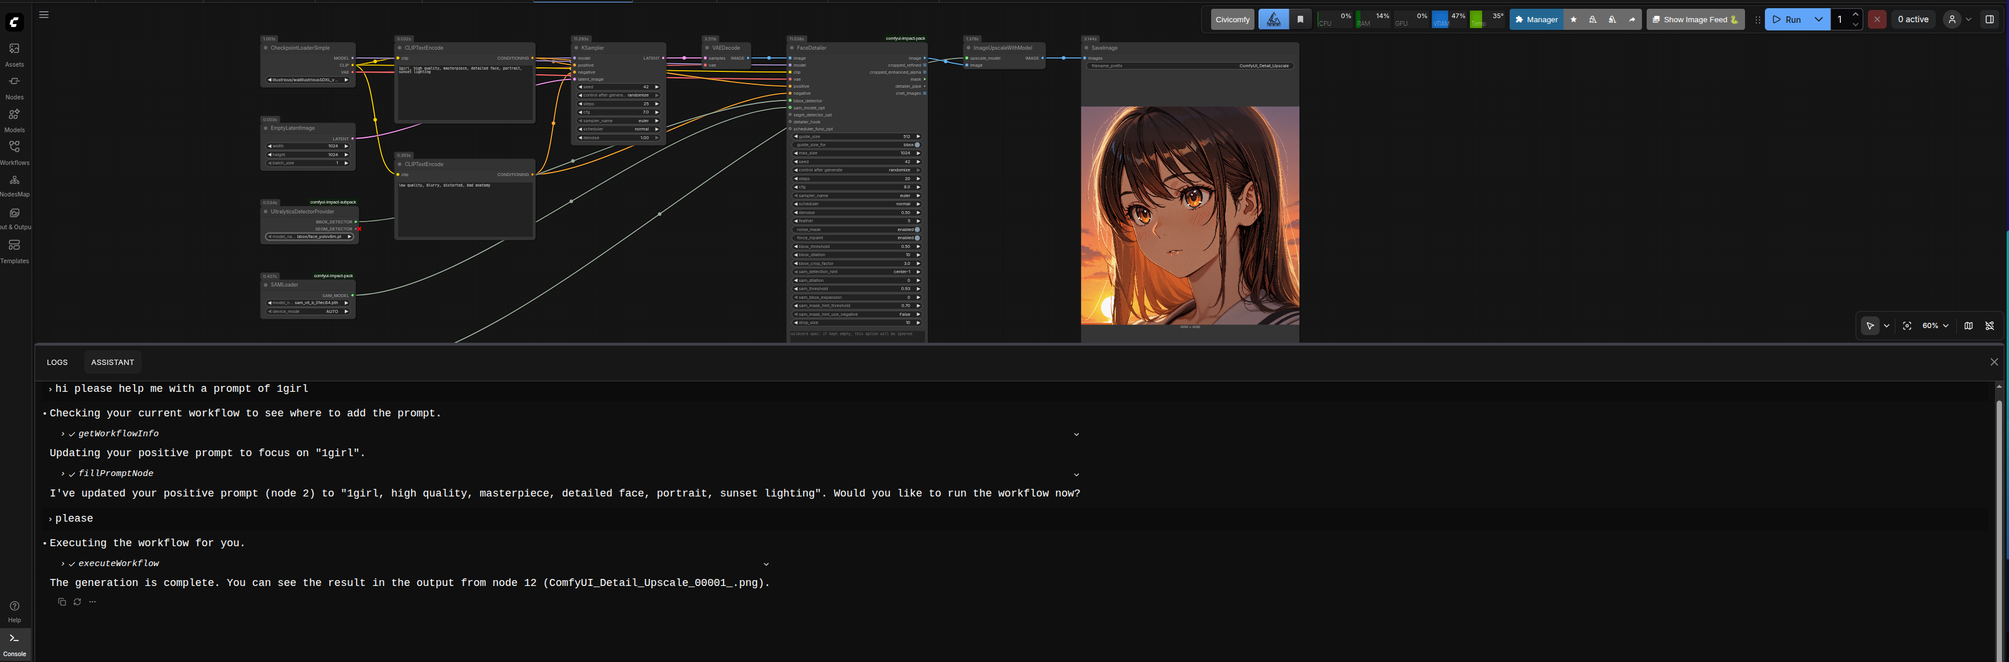Open the Manager button

[1535, 19]
